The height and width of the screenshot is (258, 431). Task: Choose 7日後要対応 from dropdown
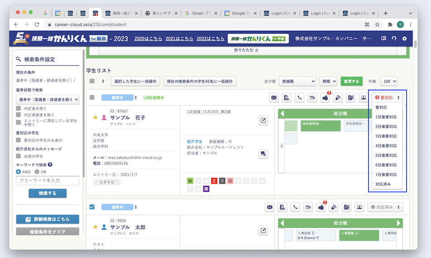click(386, 174)
